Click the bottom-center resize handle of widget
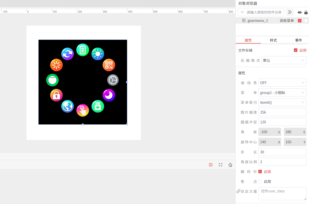 [83, 124]
